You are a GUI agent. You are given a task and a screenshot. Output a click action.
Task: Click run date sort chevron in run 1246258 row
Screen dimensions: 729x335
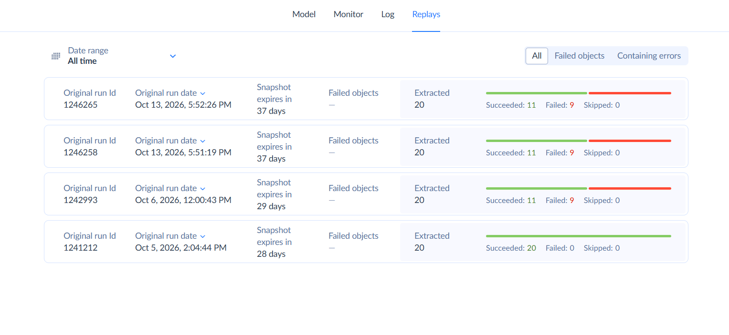point(202,141)
